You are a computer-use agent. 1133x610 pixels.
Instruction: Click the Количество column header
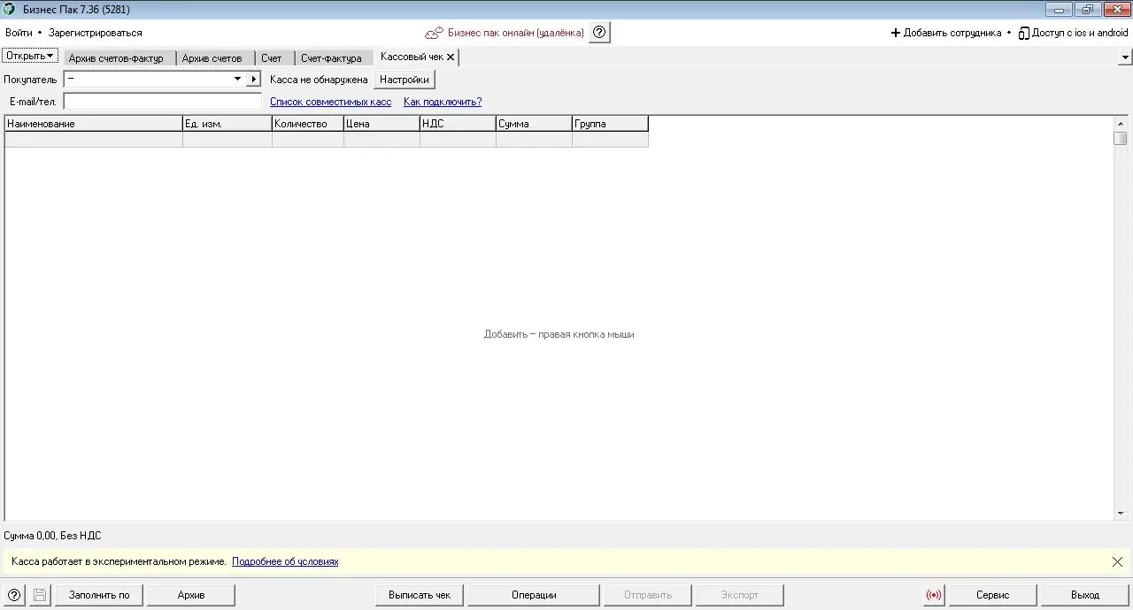tap(308, 124)
